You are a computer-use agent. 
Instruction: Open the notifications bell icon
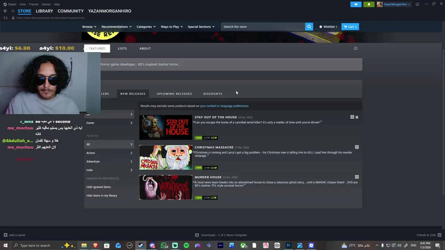click(x=369, y=4)
